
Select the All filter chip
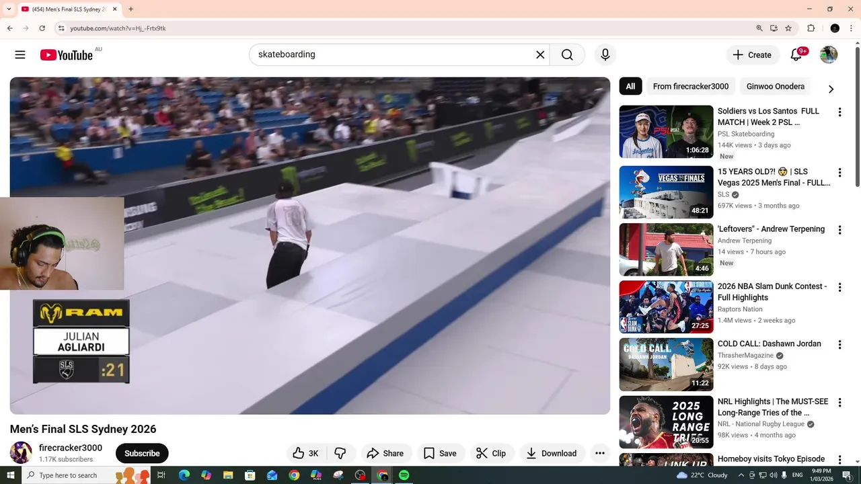(630, 86)
